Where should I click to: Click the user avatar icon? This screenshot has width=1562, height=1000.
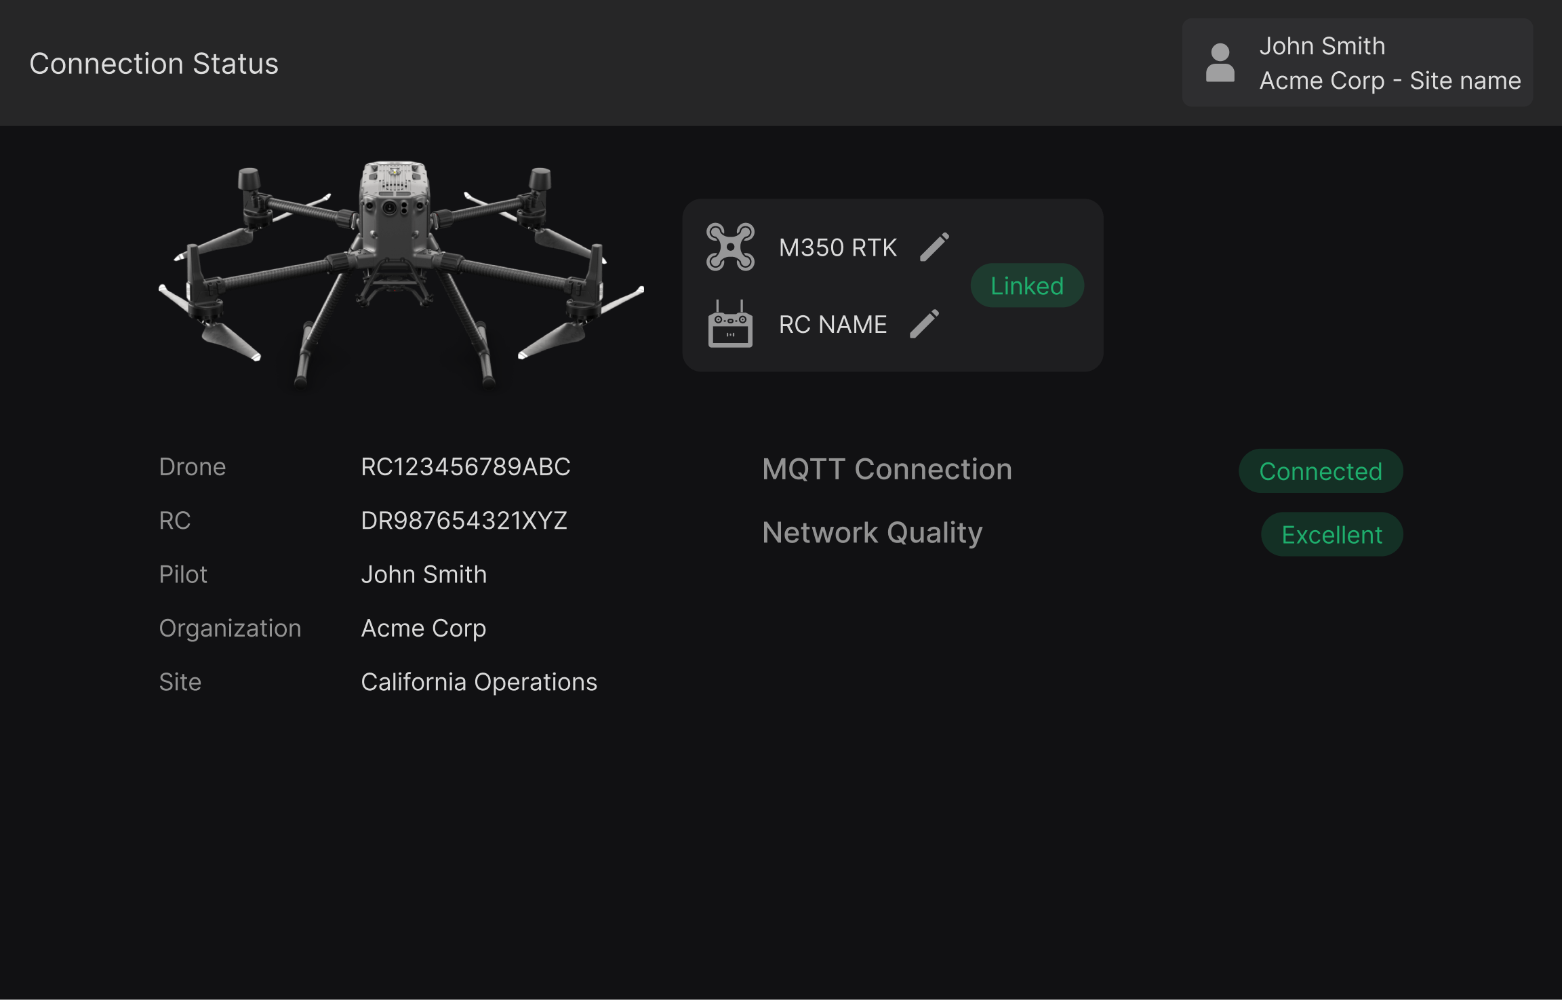pyautogui.click(x=1220, y=63)
